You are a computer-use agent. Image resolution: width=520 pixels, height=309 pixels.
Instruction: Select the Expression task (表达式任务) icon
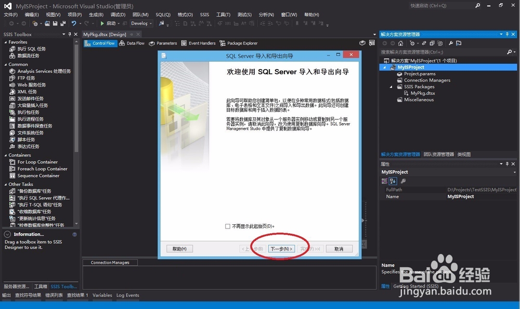12,146
